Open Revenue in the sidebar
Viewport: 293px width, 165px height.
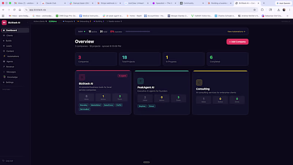click(x=15, y=67)
